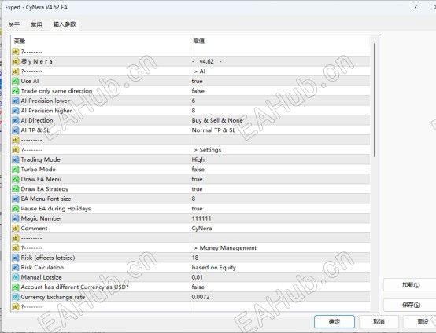
Task: Click the vertical scrollbar thumb of parameter list
Action: [x=375, y=100]
